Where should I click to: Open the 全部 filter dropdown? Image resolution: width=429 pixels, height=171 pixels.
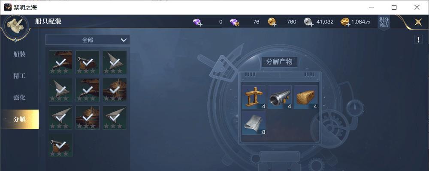tap(88, 40)
